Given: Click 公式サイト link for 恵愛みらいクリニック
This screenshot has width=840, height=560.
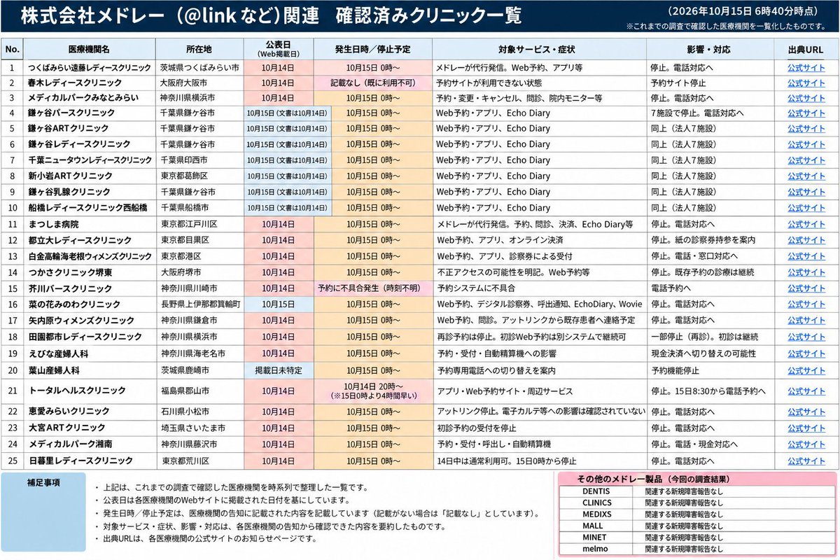Looking at the screenshot, I should point(806,412).
